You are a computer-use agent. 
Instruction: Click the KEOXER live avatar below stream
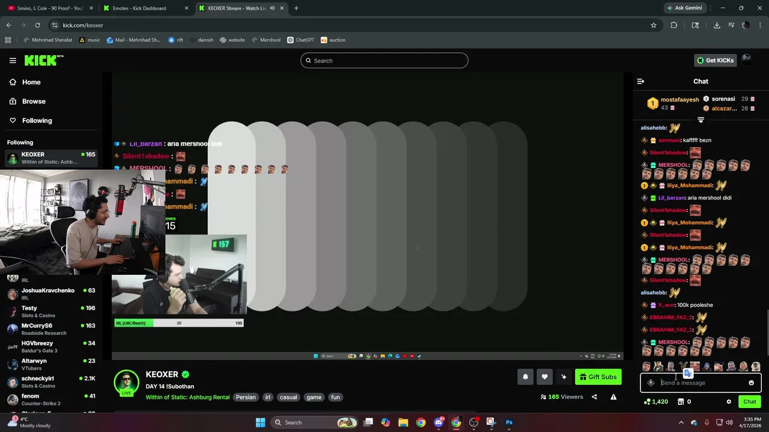tap(126, 383)
